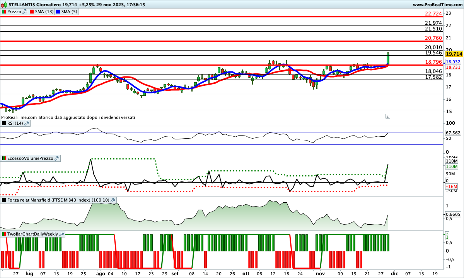Click the 19,546 level label
This screenshot has width=464, height=278.
[433, 53]
